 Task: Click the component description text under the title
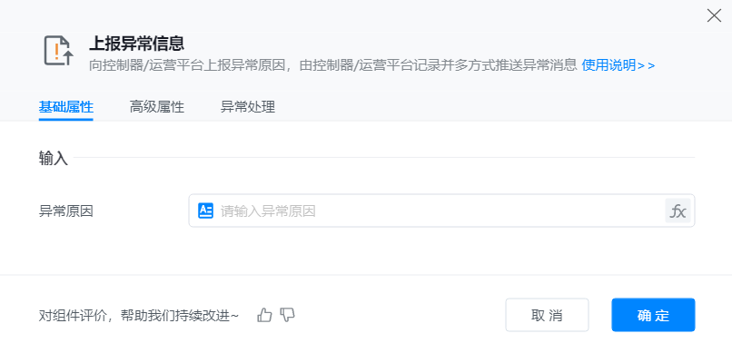[333, 65]
